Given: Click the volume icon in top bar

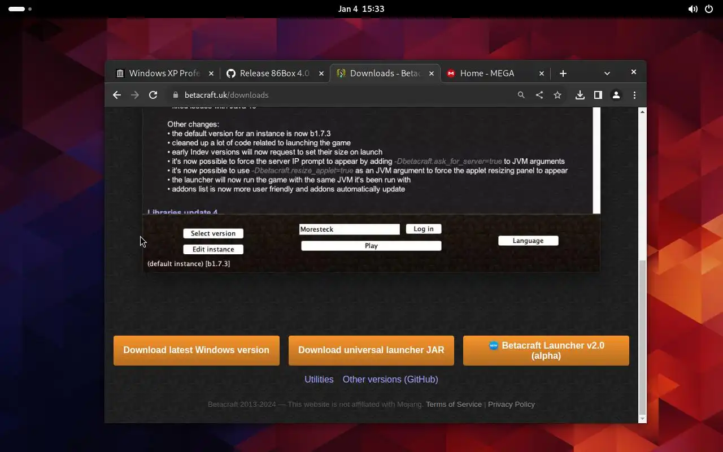Looking at the screenshot, I should pos(692,9).
